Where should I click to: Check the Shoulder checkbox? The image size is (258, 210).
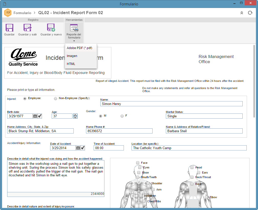coord(148,183)
